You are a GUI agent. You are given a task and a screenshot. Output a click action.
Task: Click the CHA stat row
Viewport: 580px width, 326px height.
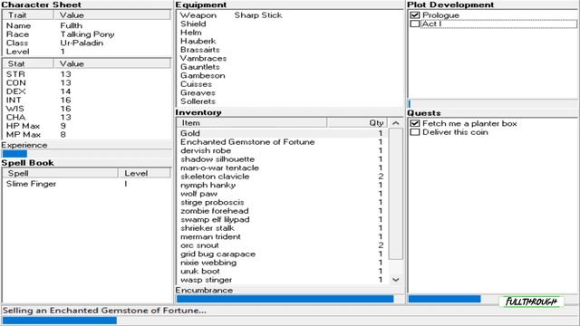[87, 117]
